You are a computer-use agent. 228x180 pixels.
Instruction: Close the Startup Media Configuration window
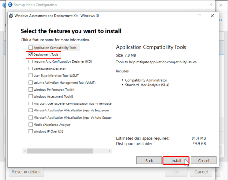[211, 5]
